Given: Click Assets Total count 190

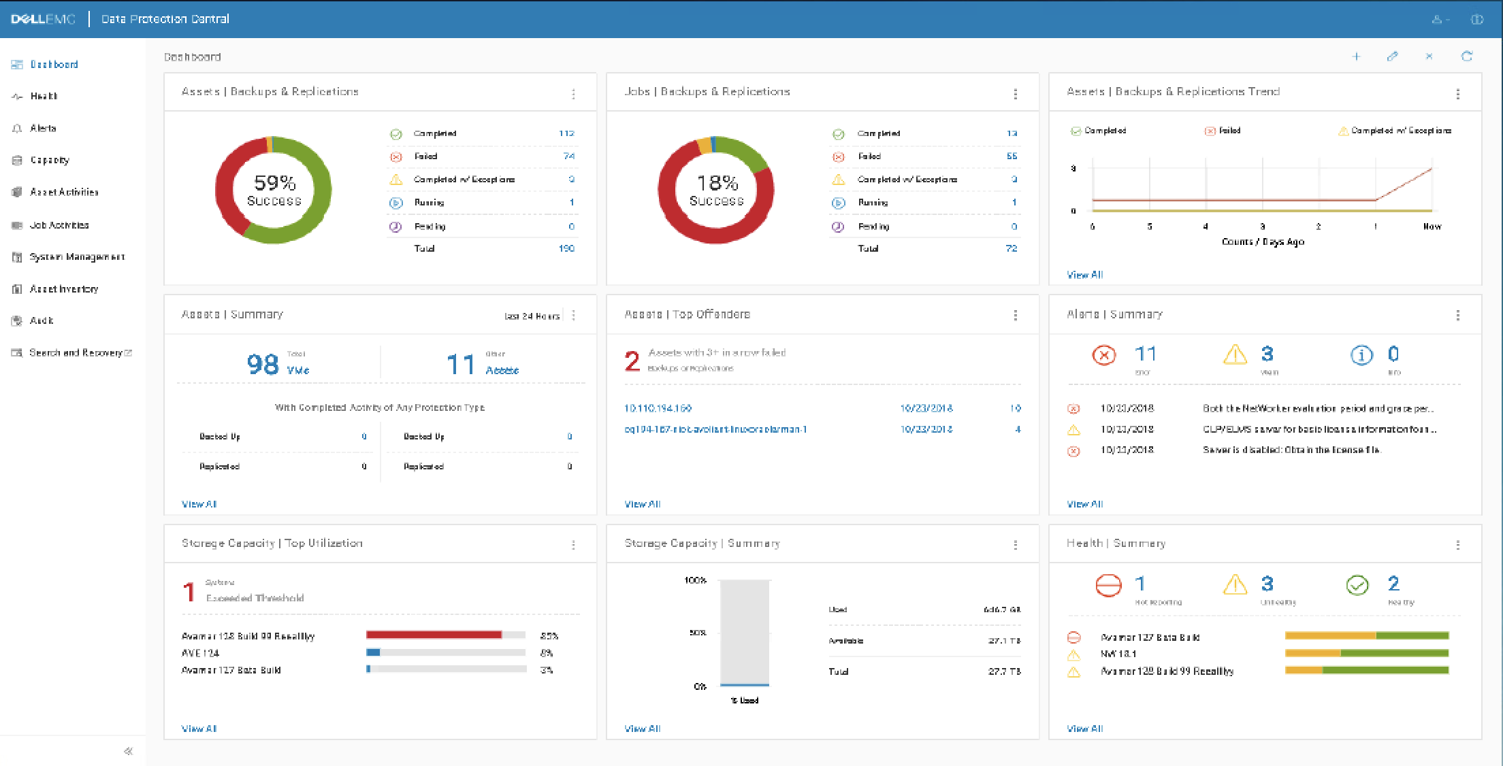Looking at the screenshot, I should tap(566, 248).
